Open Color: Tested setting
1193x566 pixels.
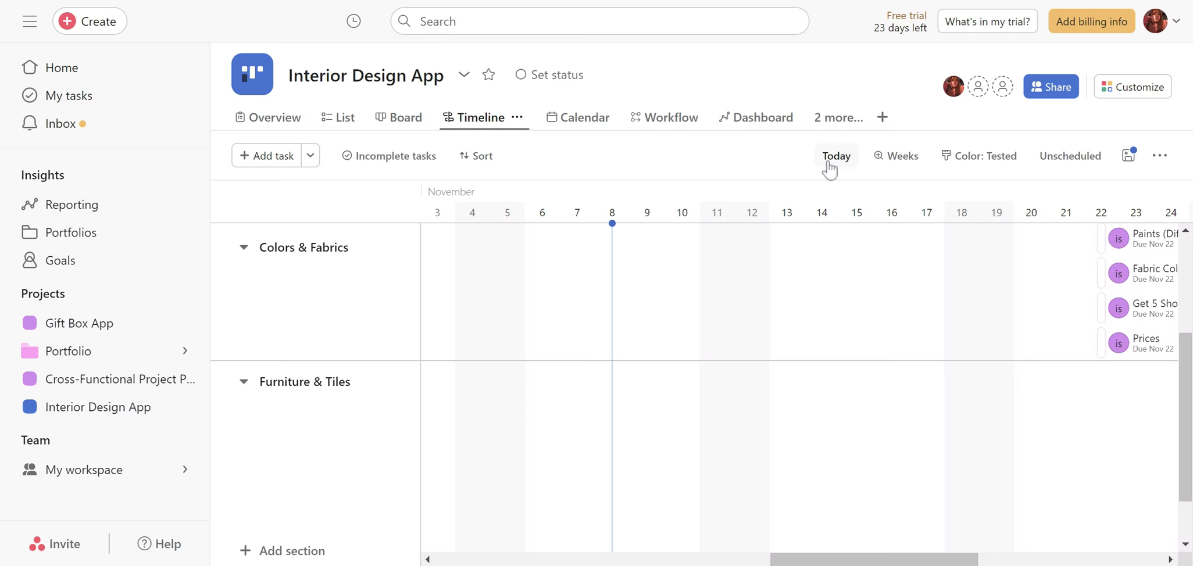tap(979, 156)
